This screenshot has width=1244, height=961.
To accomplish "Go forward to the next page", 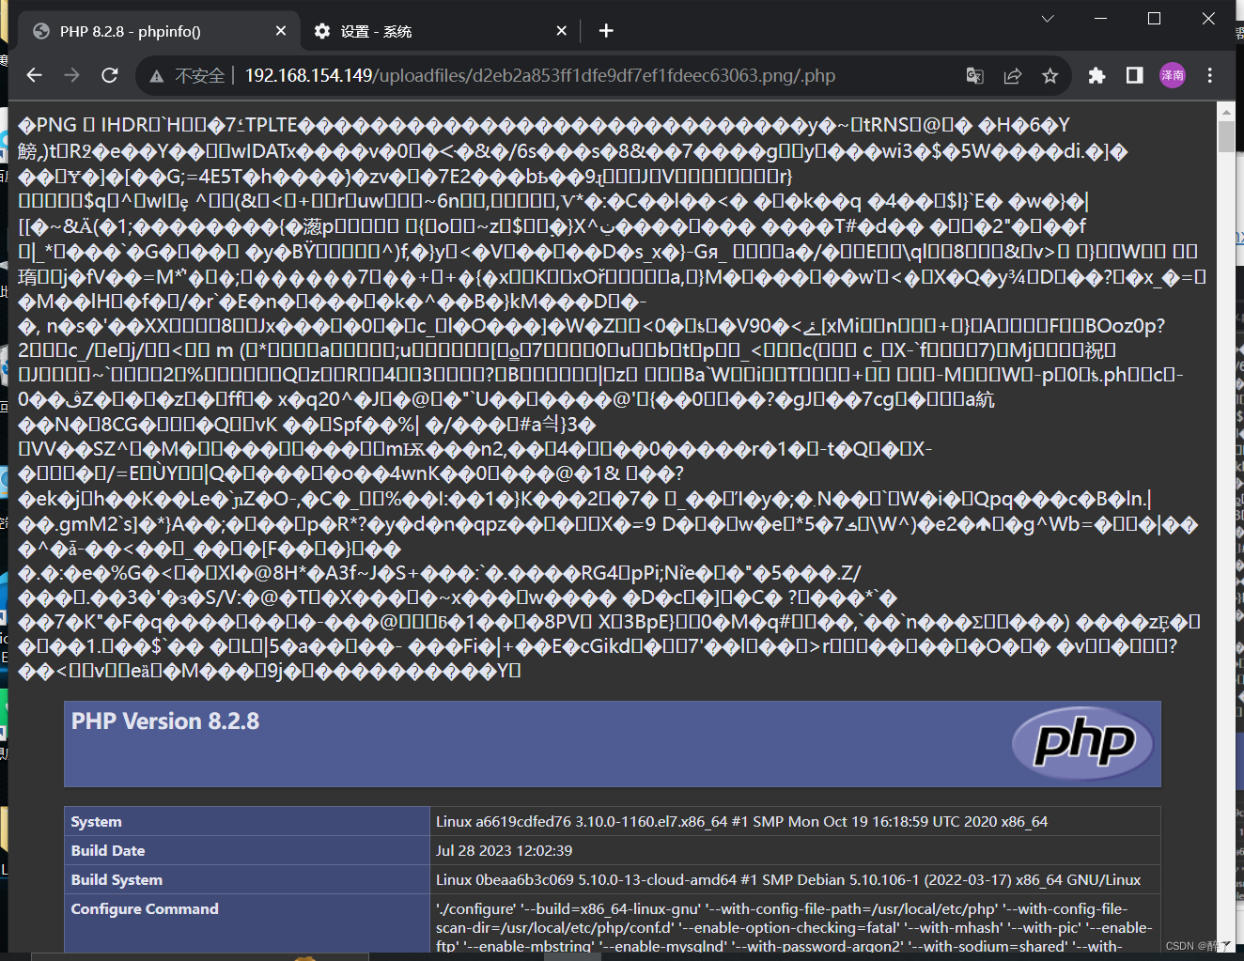I will pyautogui.click(x=72, y=75).
